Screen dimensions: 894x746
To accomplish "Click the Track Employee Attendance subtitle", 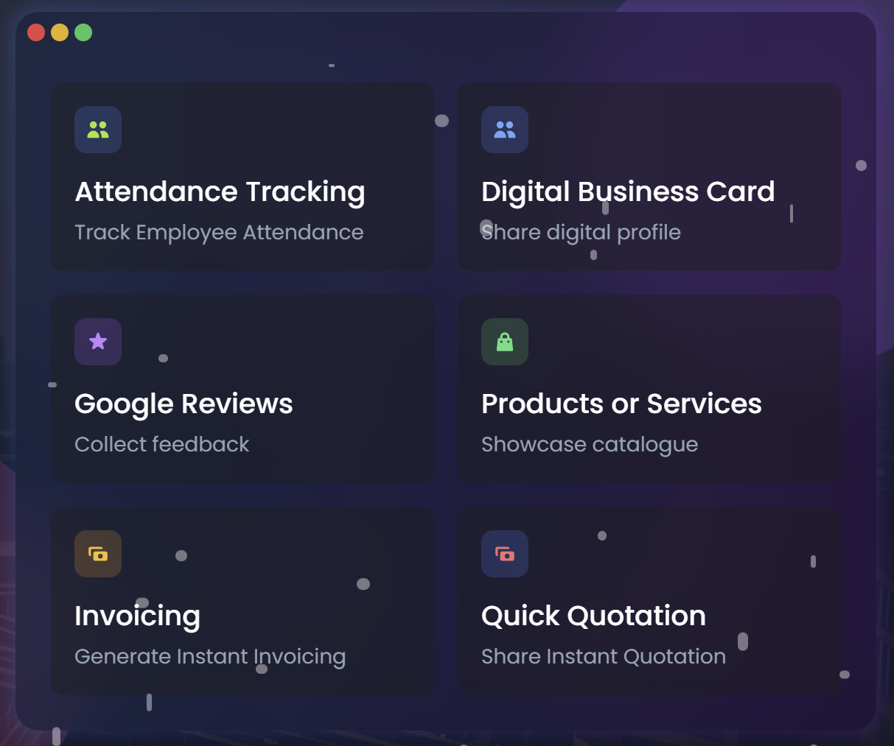I will coord(219,232).
